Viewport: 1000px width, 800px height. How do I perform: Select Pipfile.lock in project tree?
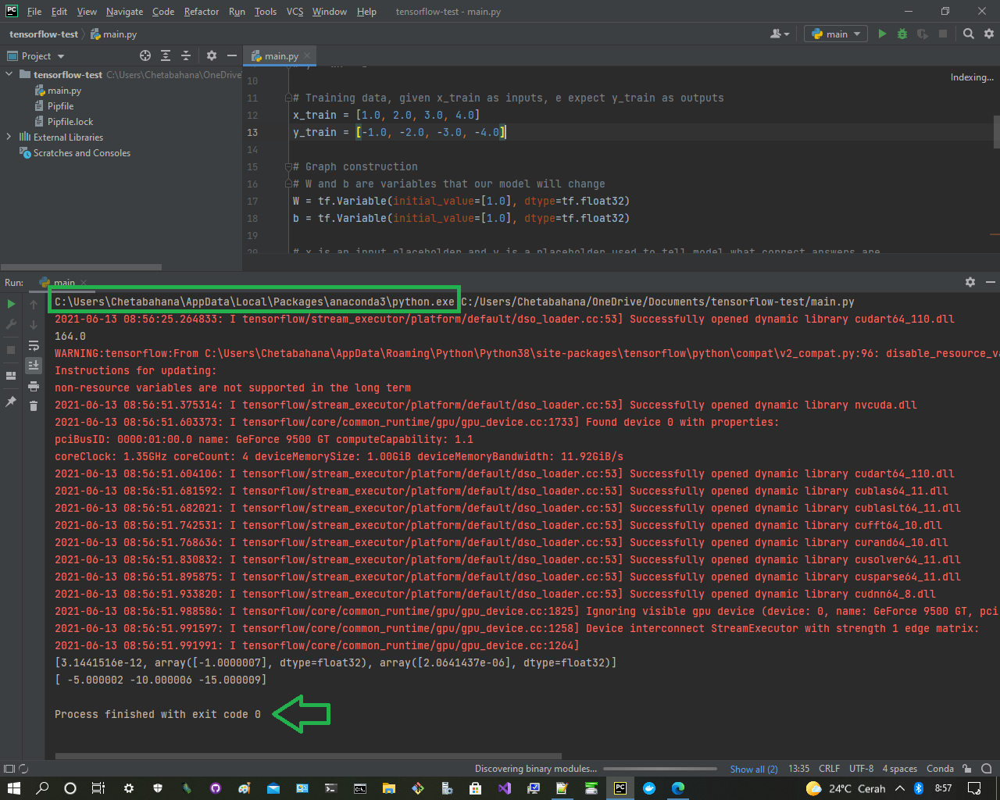pyautogui.click(x=70, y=122)
